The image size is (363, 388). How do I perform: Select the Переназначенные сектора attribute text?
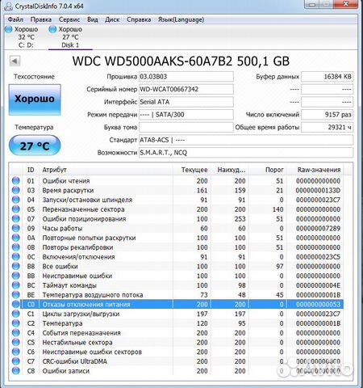(x=83, y=209)
